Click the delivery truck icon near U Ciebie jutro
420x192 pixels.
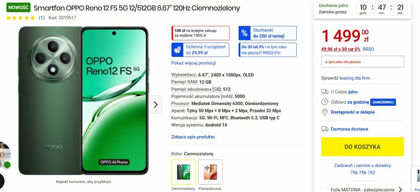pyautogui.click(x=325, y=92)
